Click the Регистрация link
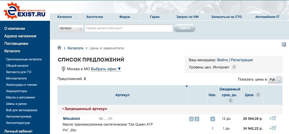 [x=242, y=60]
